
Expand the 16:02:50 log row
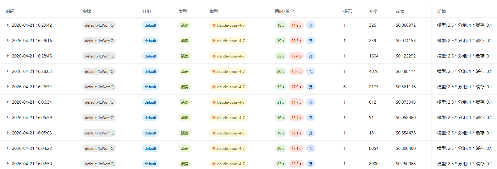pyautogui.click(x=8, y=164)
